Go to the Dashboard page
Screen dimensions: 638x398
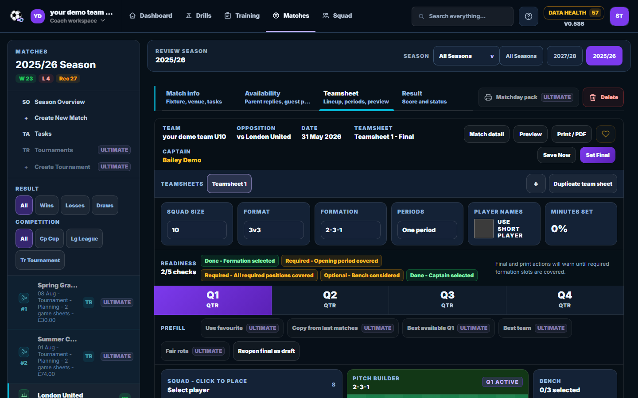coord(151,15)
